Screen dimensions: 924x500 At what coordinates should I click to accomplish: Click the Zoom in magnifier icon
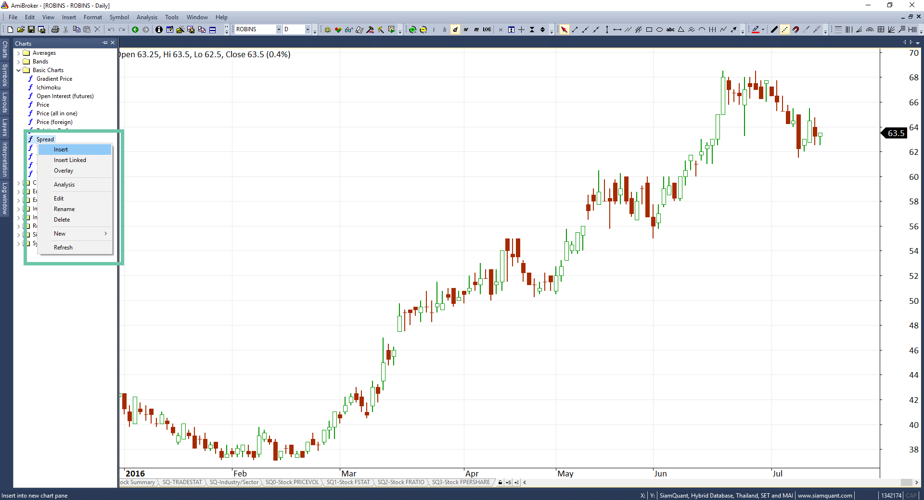pos(412,30)
